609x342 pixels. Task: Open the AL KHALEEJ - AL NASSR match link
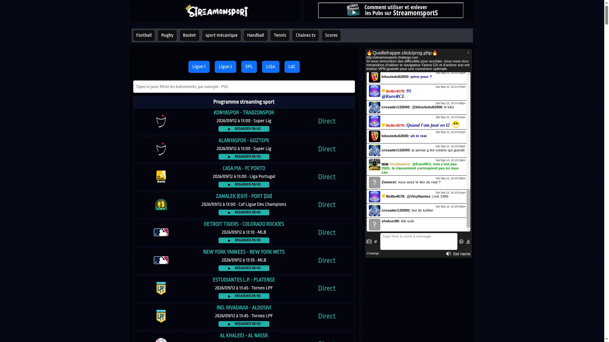244,336
